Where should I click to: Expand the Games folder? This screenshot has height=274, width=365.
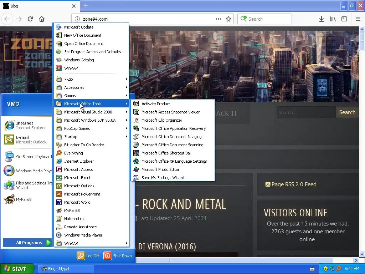[92, 96]
